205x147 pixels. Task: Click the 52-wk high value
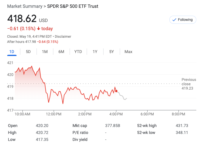[x=182, y=126]
